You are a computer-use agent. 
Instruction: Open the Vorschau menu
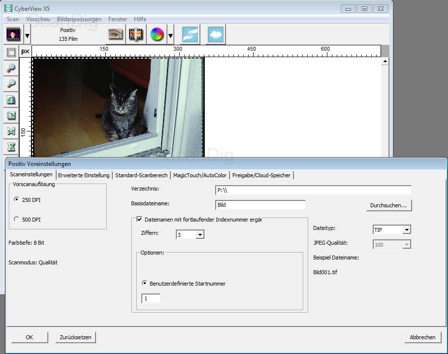[x=38, y=19]
